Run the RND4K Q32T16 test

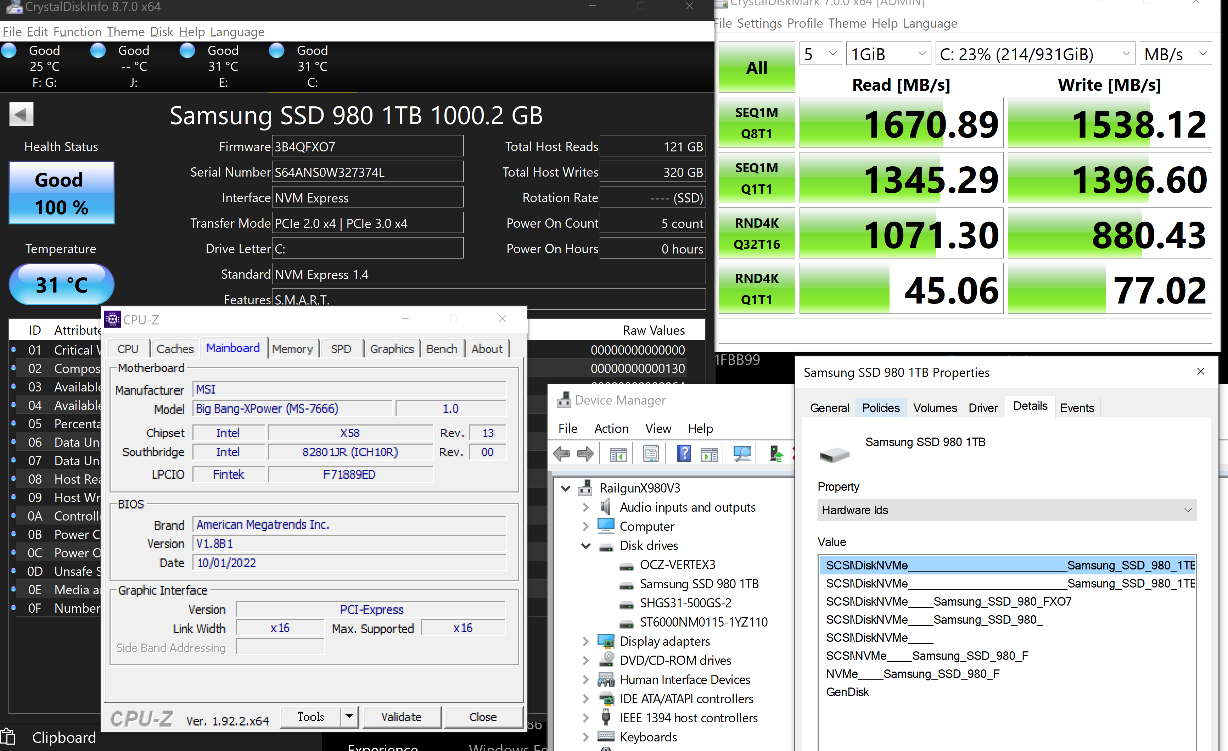(757, 233)
